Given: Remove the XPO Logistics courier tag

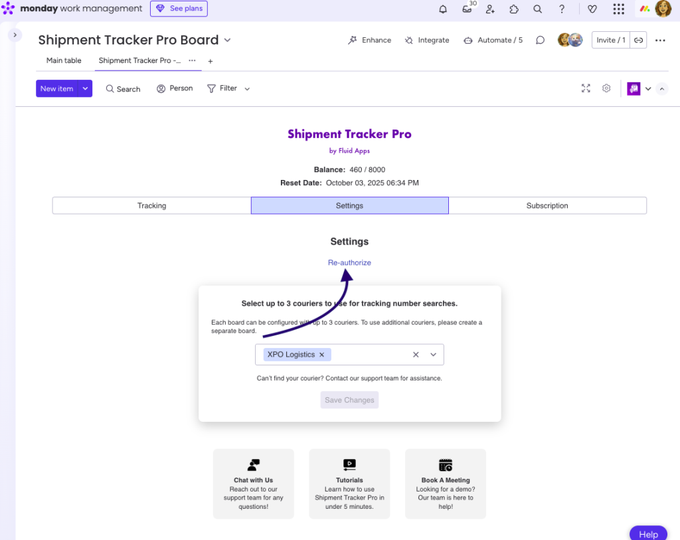Looking at the screenshot, I should point(322,355).
